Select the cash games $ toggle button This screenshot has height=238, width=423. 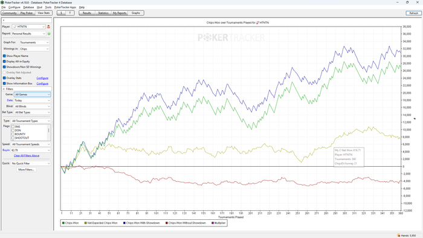pyautogui.click(x=61, y=13)
